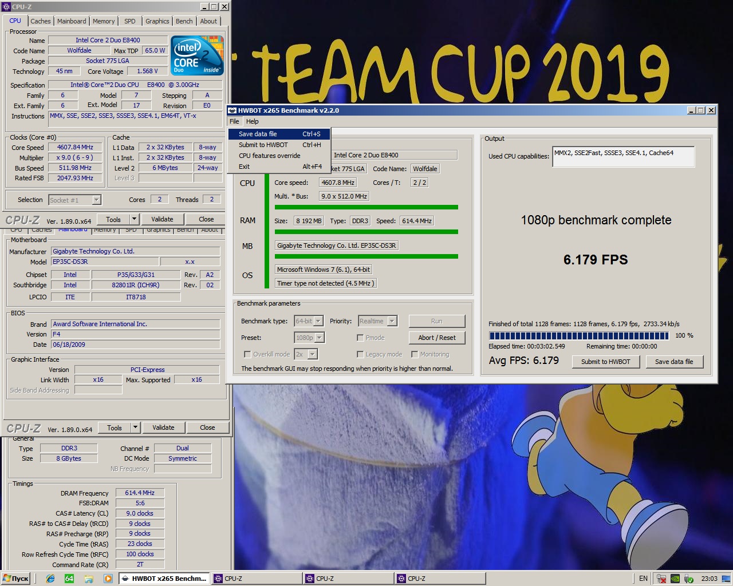Click Safely Remove Hardware tray icon
The width and height of the screenshot is (733, 586).
click(689, 579)
